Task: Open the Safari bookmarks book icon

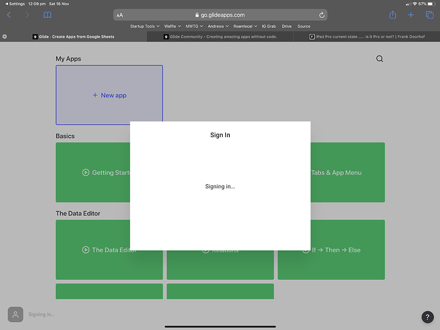Action: 47,15
